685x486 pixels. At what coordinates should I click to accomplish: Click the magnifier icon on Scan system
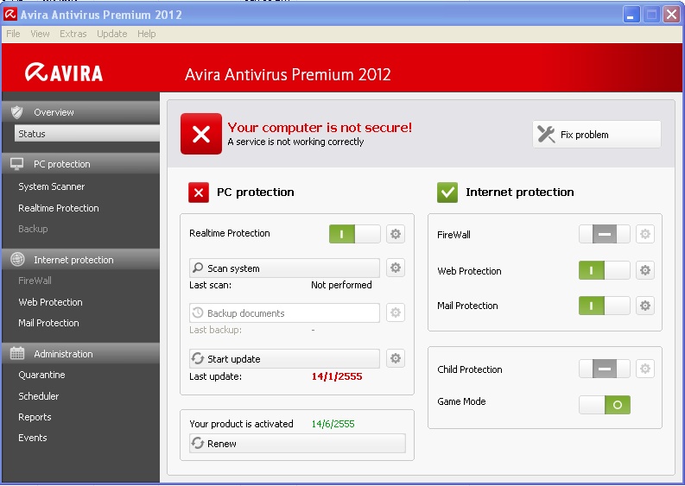198,268
